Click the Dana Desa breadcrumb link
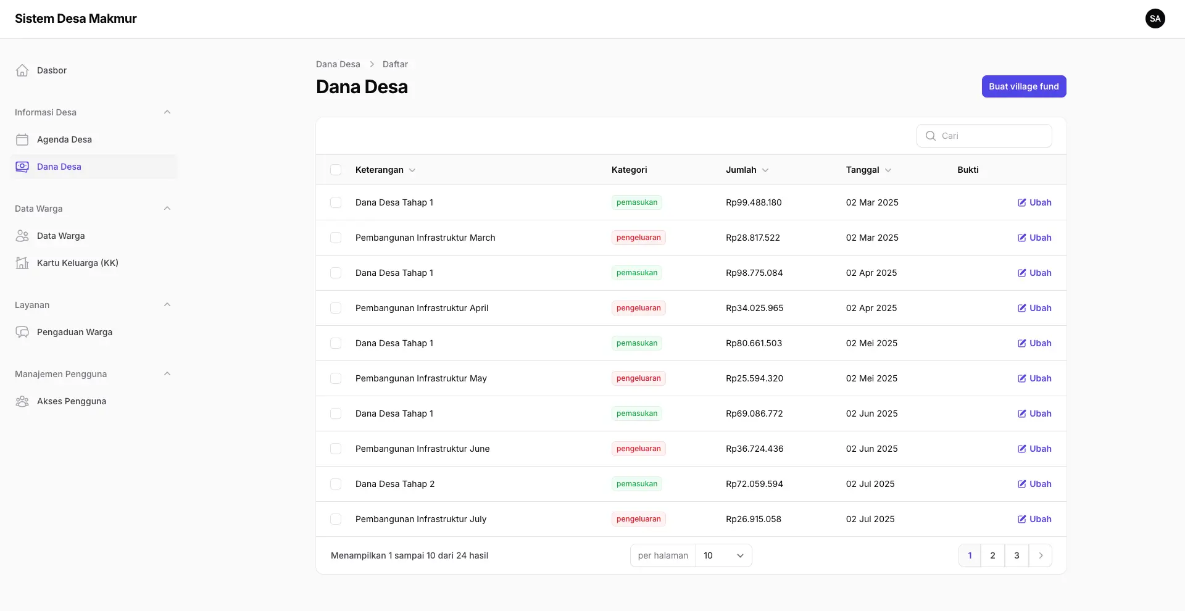Screen dimensions: 1185x611 coord(338,64)
